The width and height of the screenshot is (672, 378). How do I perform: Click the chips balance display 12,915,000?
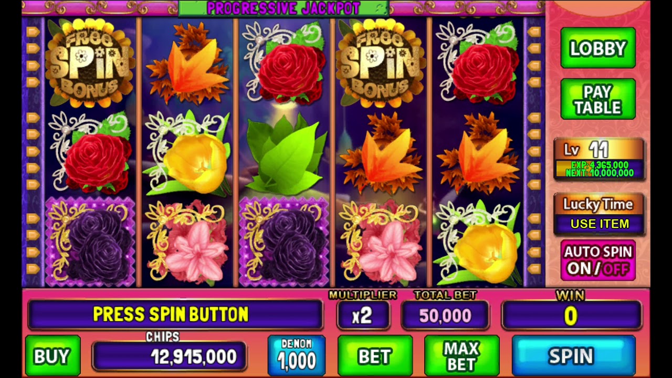coord(170,356)
